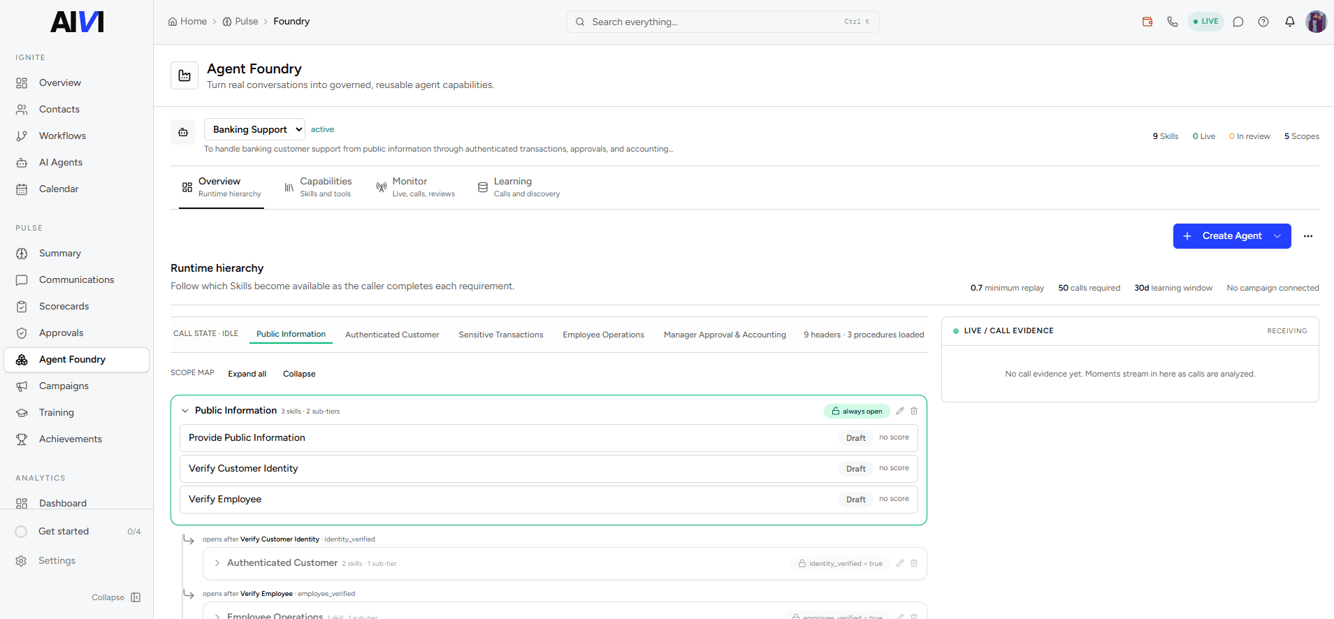The width and height of the screenshot is (1334, 619).
Task: Toggle the LIVE status pill
Action: click(1206, 22)
